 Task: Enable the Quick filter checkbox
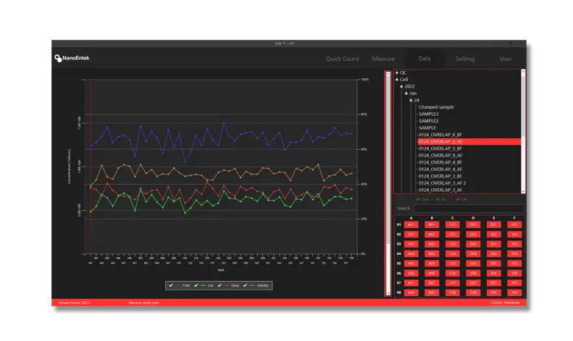click(418, 199)
